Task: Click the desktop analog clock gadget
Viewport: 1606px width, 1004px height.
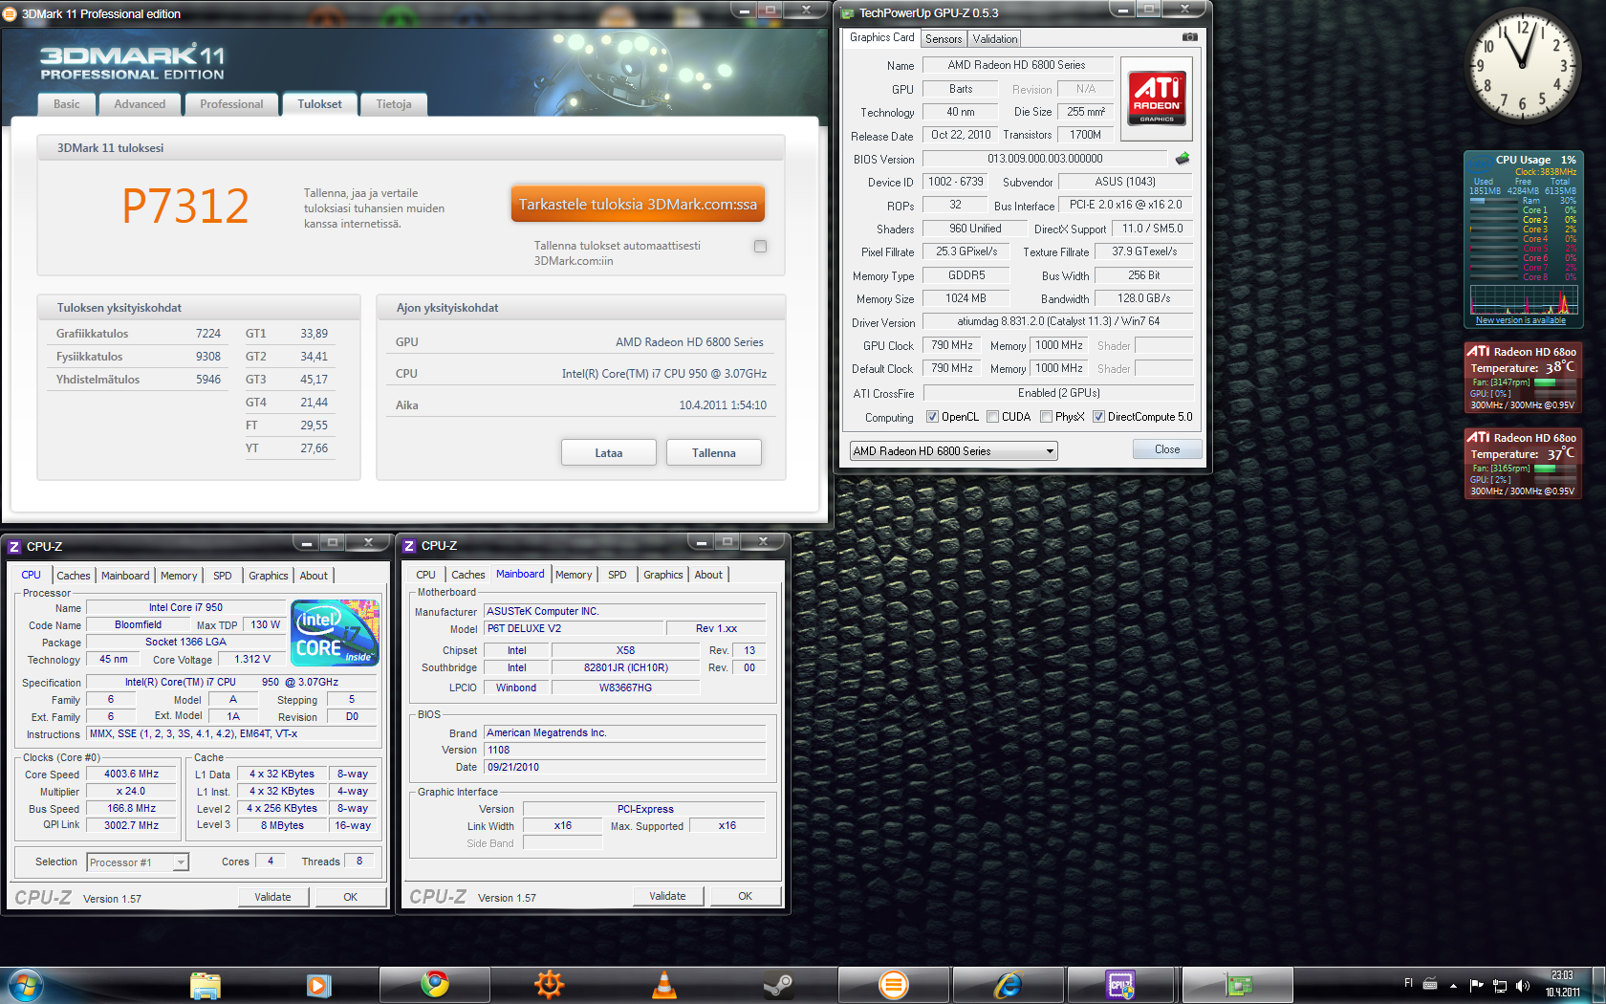Action: tap(1523, 66)
